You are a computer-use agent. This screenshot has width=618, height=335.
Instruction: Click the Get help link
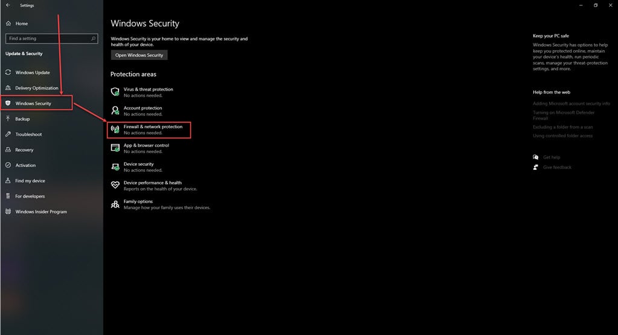[x=552, y=157]
